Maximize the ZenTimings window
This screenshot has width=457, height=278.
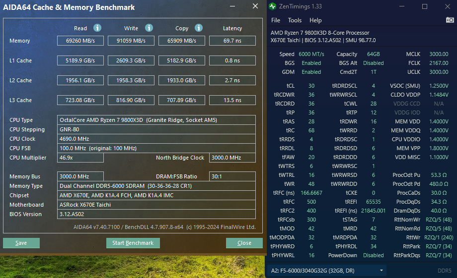(425, 6)
